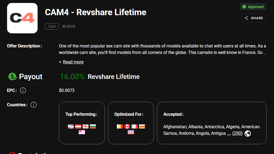Expand accepted countries via the ellipsis link

(x=229, y=134)
